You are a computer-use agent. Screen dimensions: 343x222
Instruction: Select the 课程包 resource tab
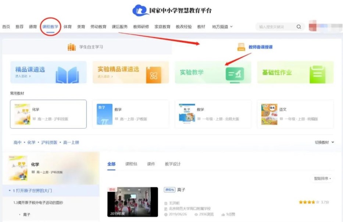pos(131,164)
